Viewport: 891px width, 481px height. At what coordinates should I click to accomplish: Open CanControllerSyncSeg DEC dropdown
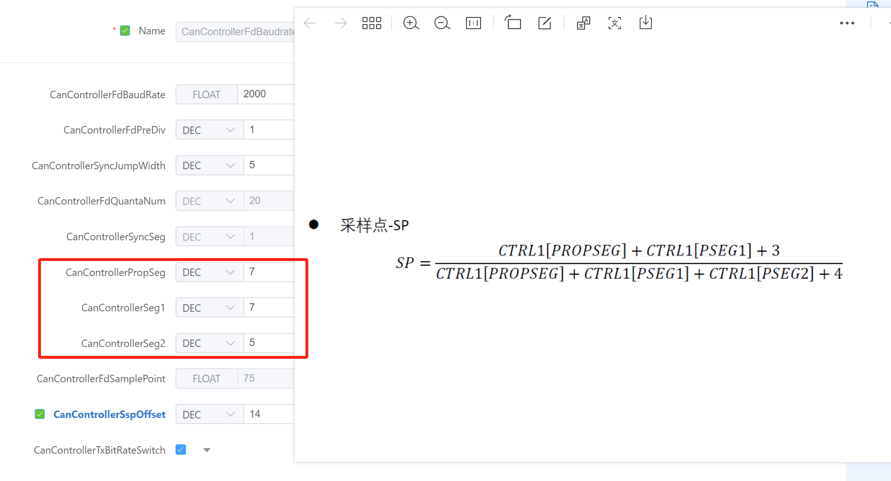coord(209,237)
